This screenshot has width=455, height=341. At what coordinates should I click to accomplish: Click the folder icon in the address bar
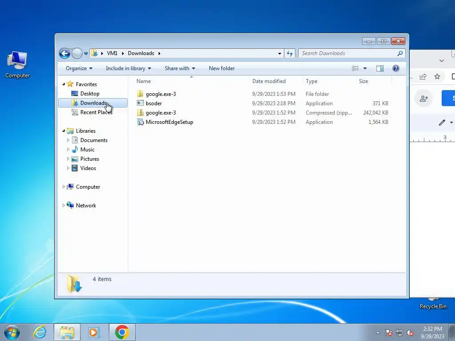94,53
